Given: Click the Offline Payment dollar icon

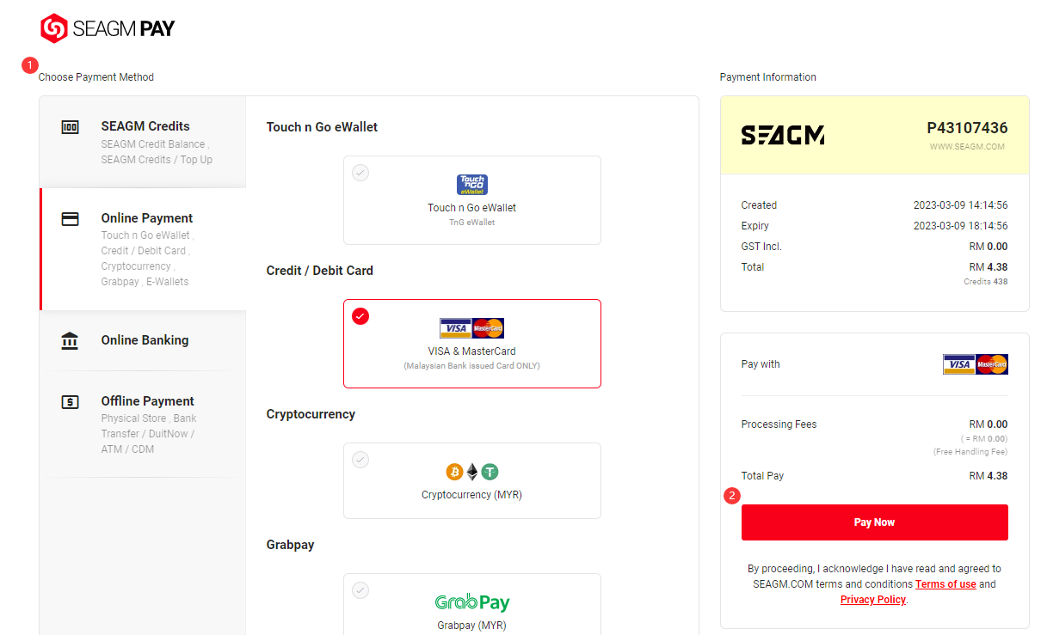Looking at the screenshot, I should [70, 401].
